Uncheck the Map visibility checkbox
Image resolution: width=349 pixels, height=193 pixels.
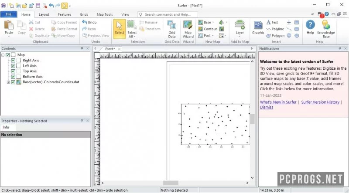(x=8, y=55)
